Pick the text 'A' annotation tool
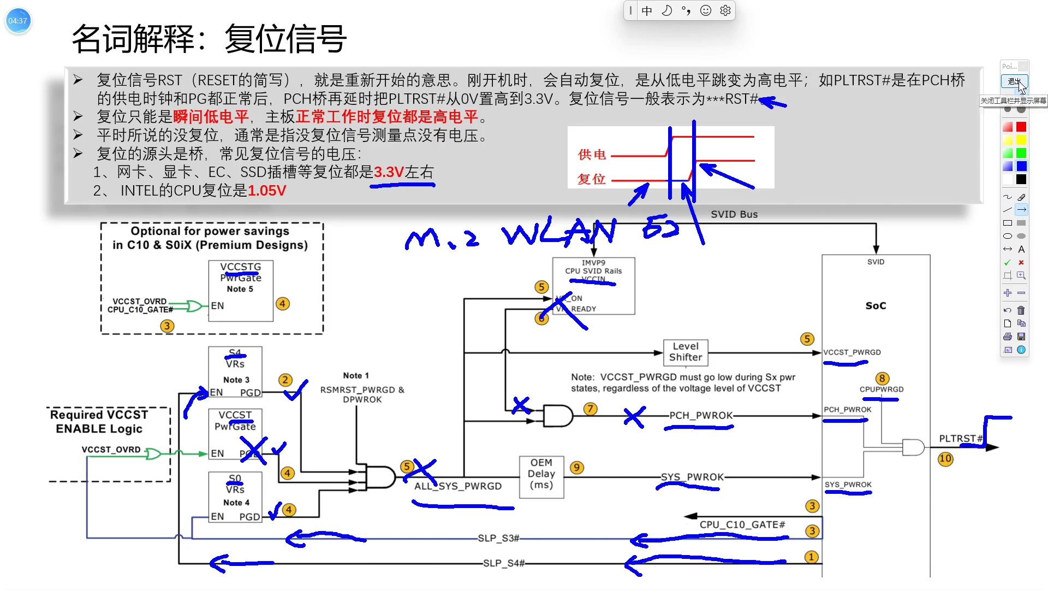1048x590 pixels. click(1021, 249)
